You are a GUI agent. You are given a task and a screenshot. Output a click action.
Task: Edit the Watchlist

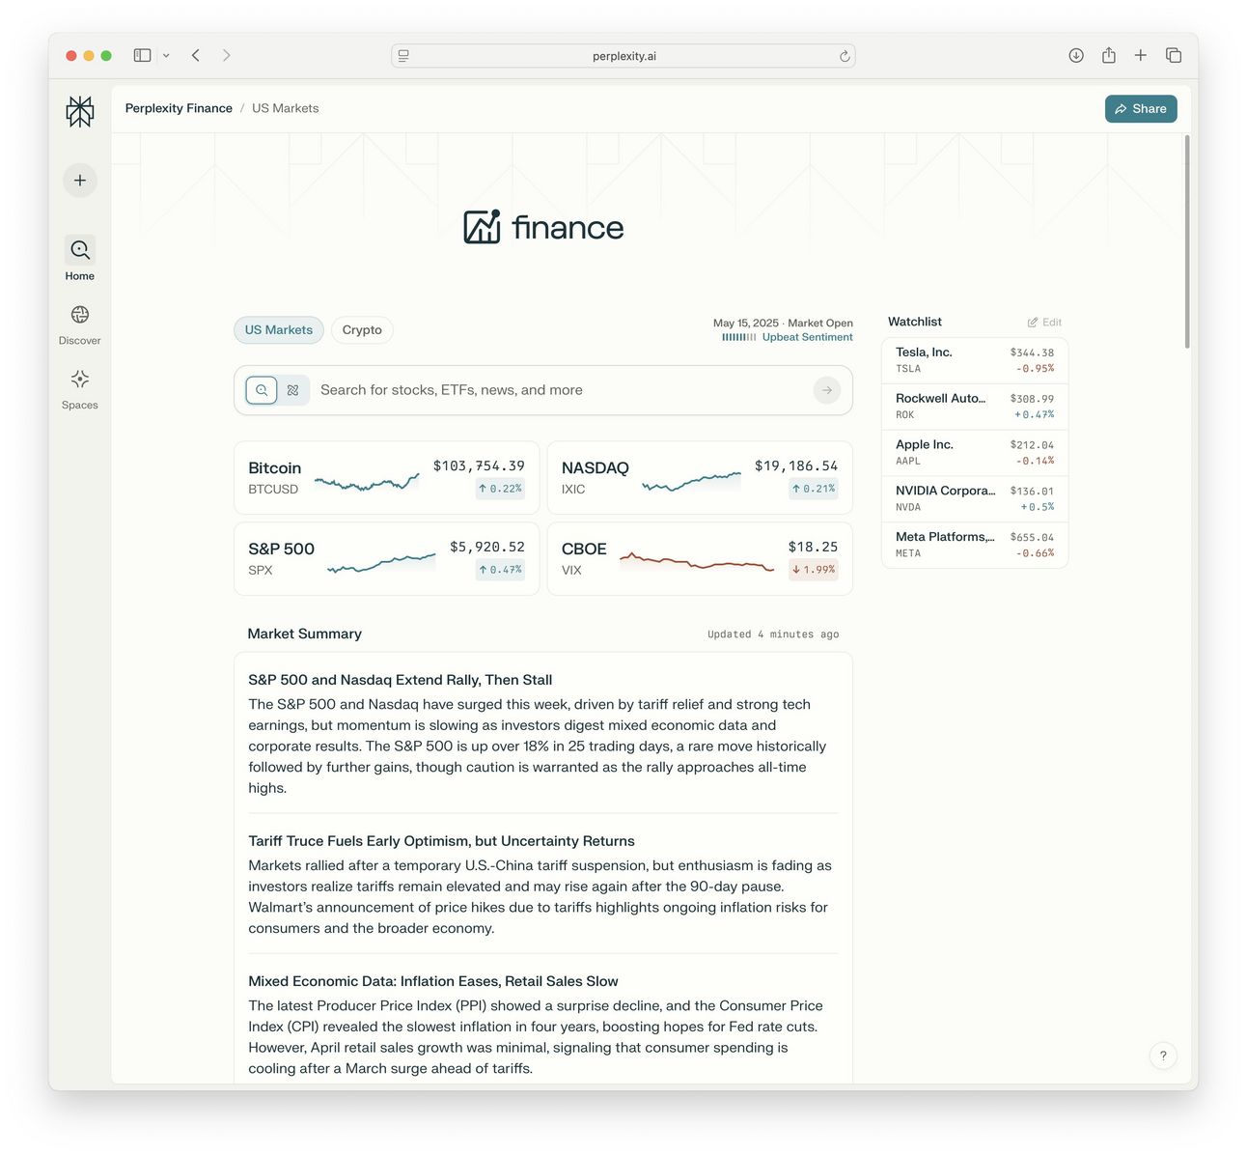[1044, 323]
